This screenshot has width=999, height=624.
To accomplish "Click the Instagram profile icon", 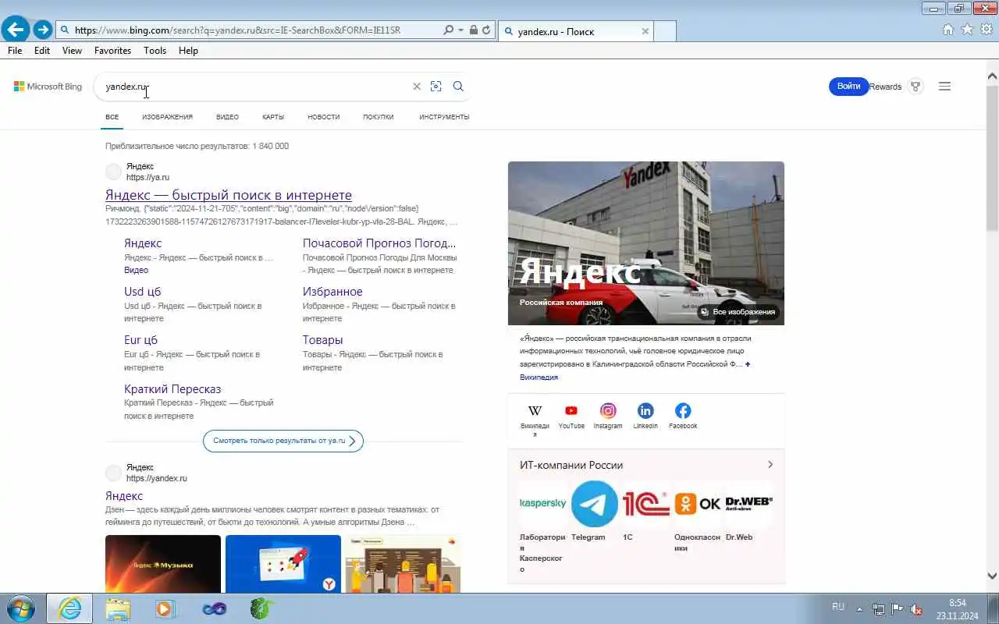I will [608, 411].
